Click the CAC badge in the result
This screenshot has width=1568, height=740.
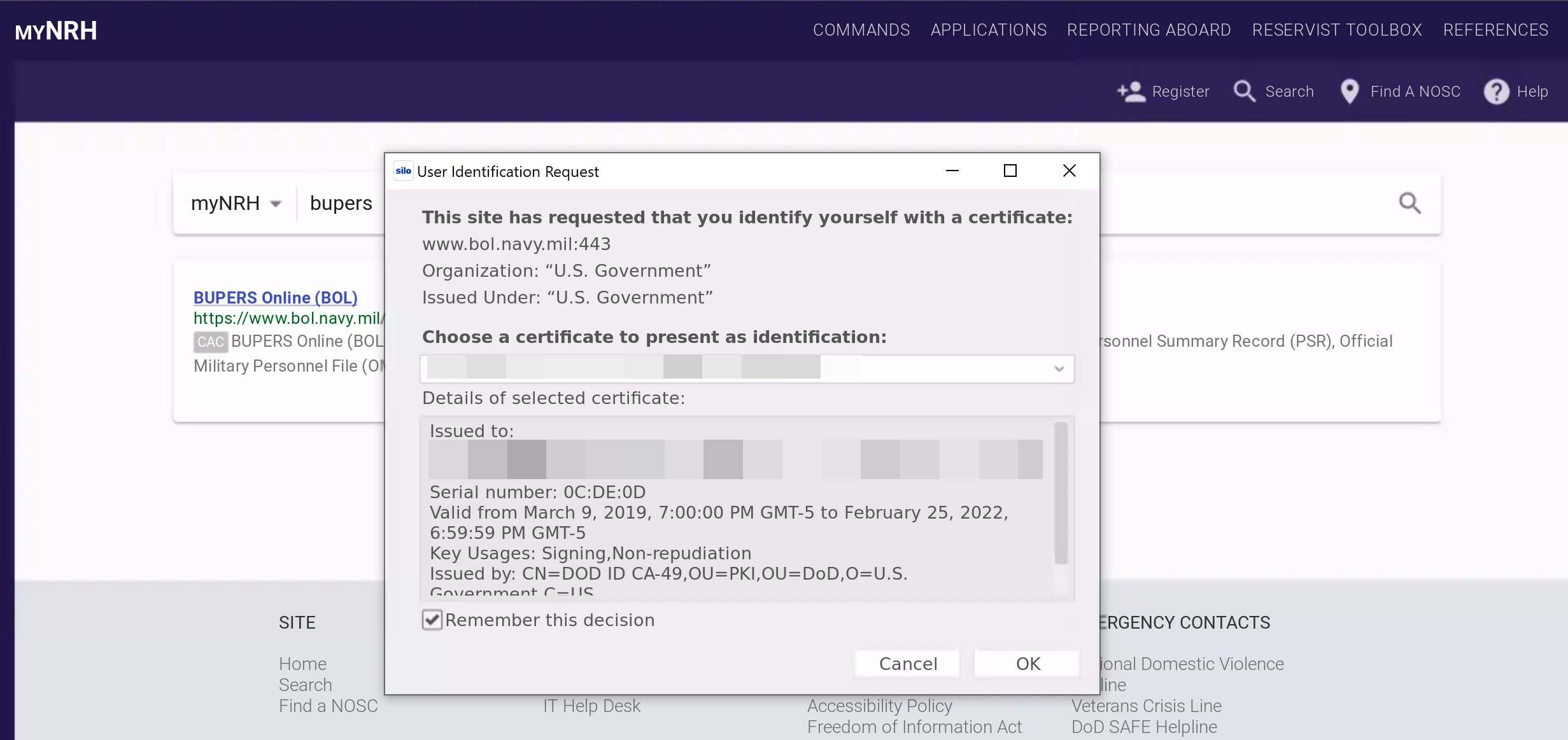click(211, 342)
